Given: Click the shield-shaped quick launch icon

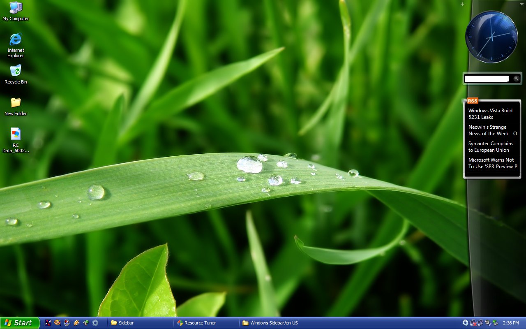Looking at the screenshot, I should click(67, 323).
